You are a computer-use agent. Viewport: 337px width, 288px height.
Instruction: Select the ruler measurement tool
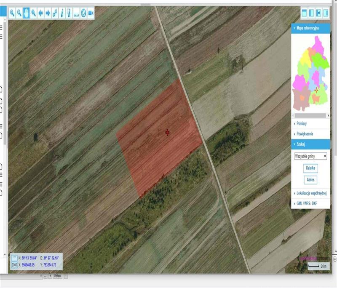[76, 13]
